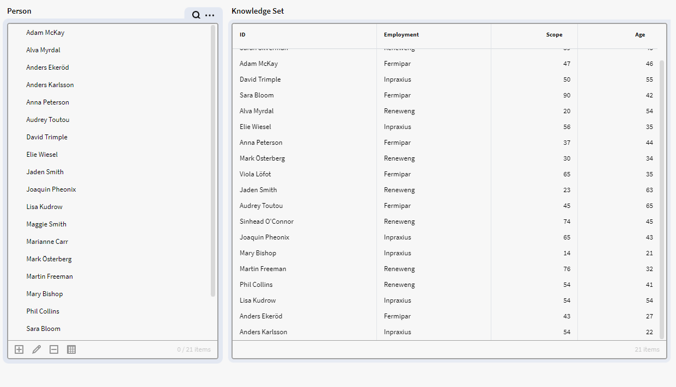676x387 pixels.
Task: Click the Viola Löfot table row
Action: (255, 174)
